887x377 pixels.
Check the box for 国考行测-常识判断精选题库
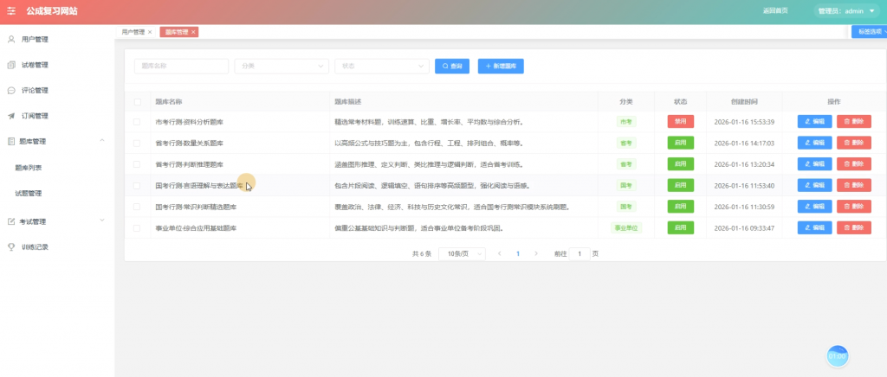137,207
